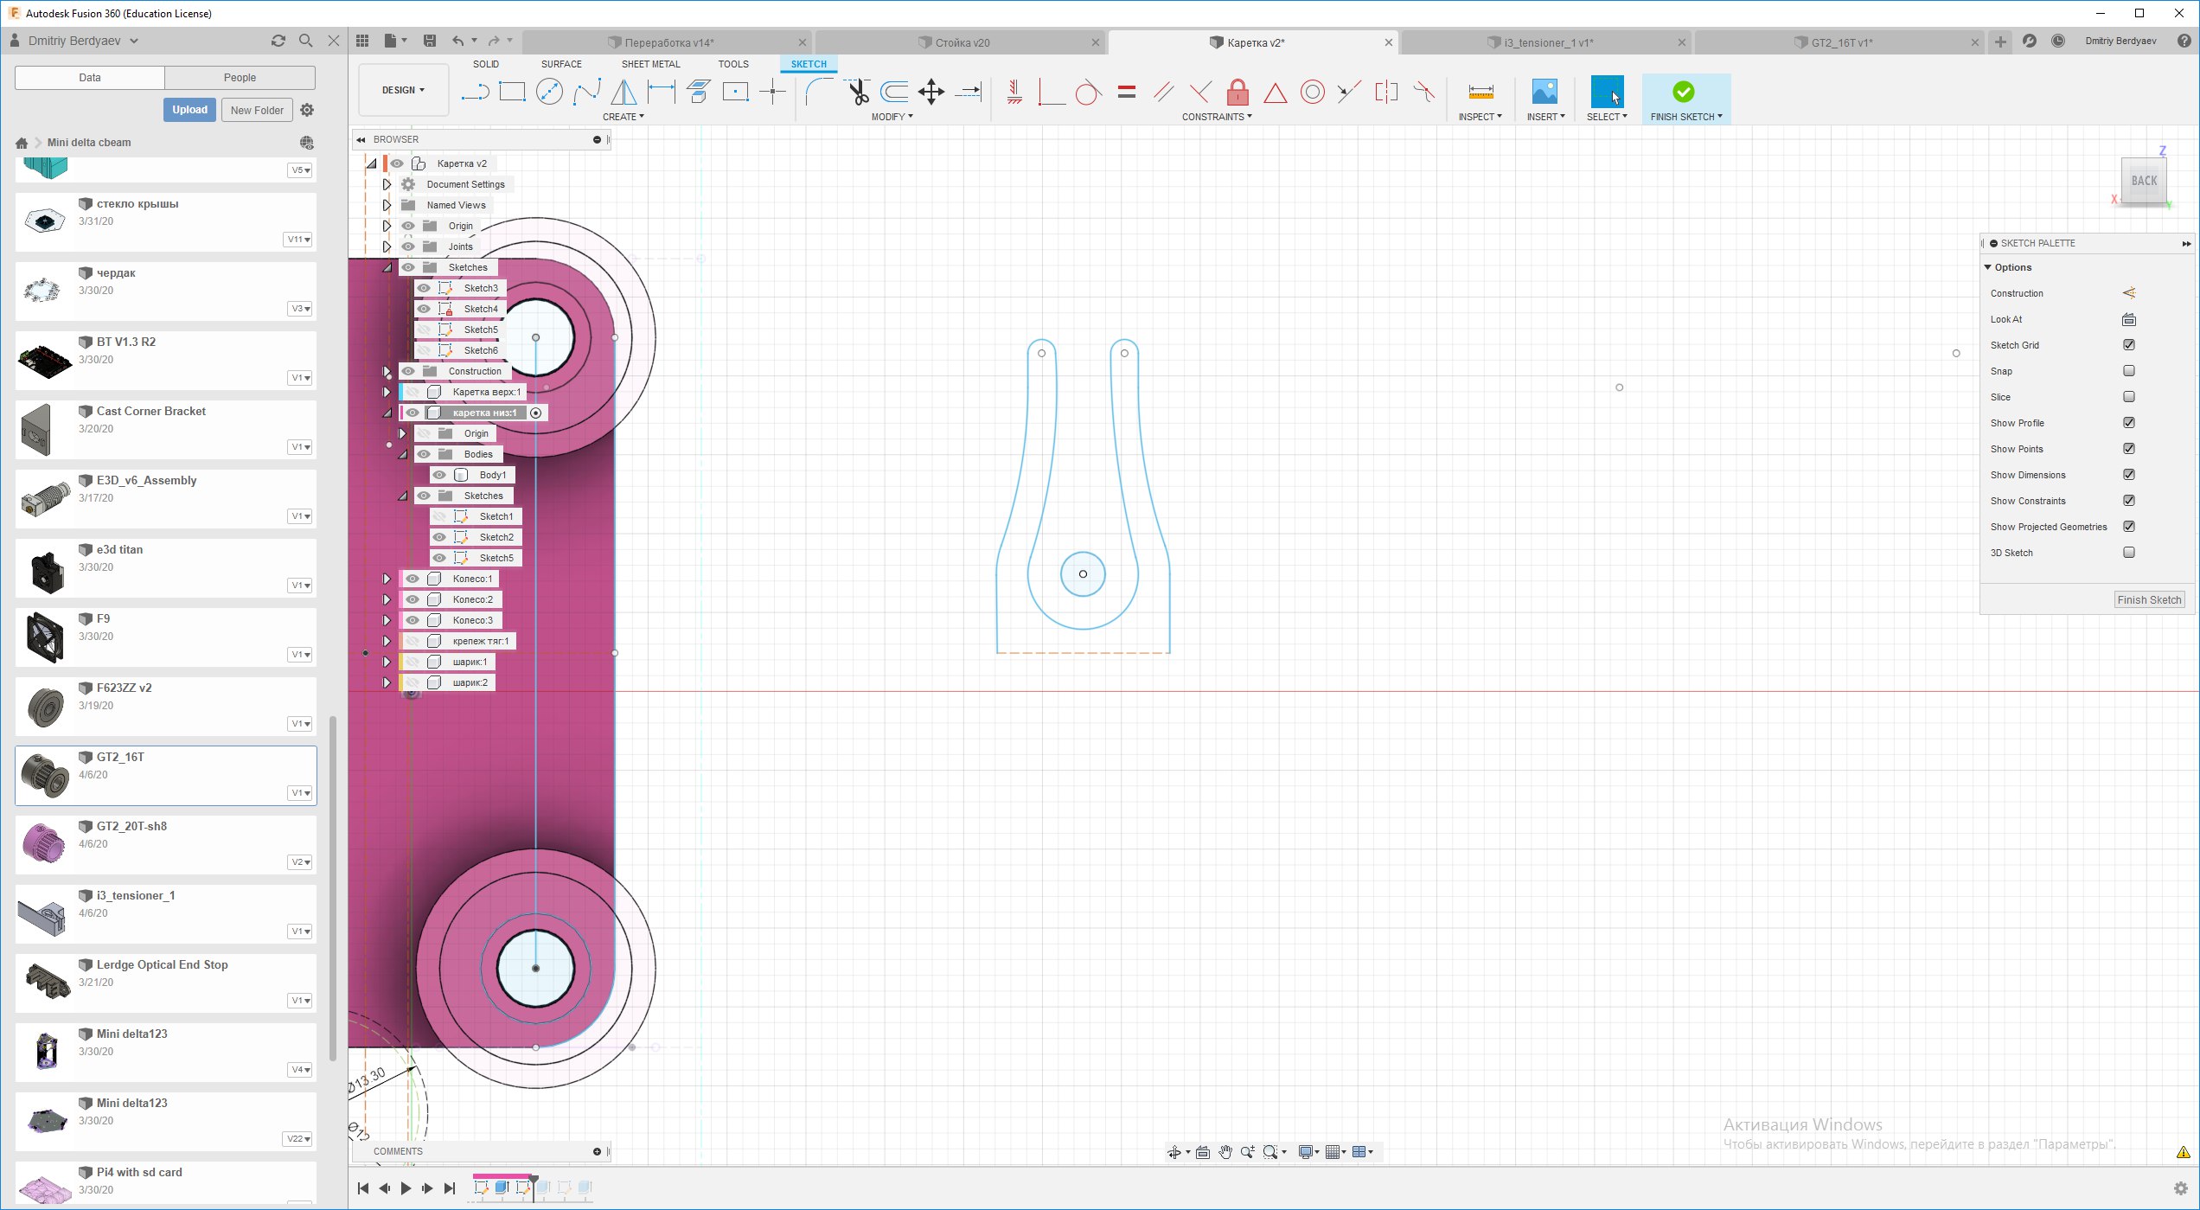The width and height of the screenshot is (2200, 1210).
Task: Uncheck Show Dimensions option
Action: point(2128,475)
